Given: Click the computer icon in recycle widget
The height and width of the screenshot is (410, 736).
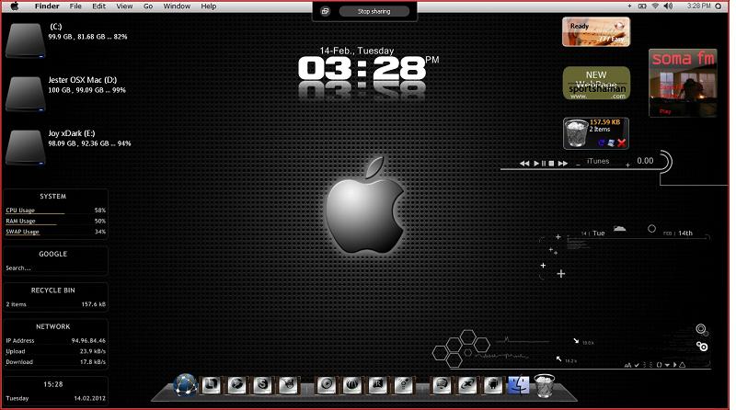Looking at the screenshot, I should (x=611, y=142).
